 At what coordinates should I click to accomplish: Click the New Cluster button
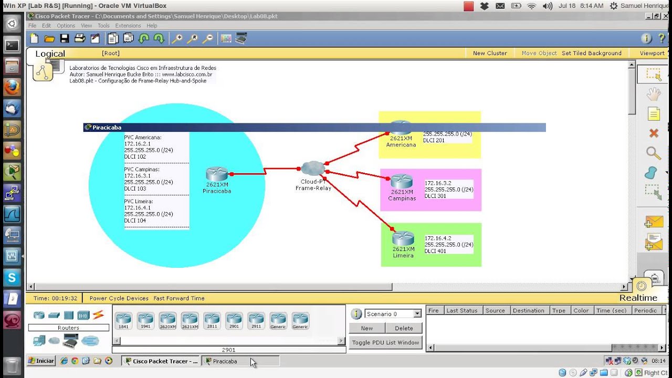[490, 53]
